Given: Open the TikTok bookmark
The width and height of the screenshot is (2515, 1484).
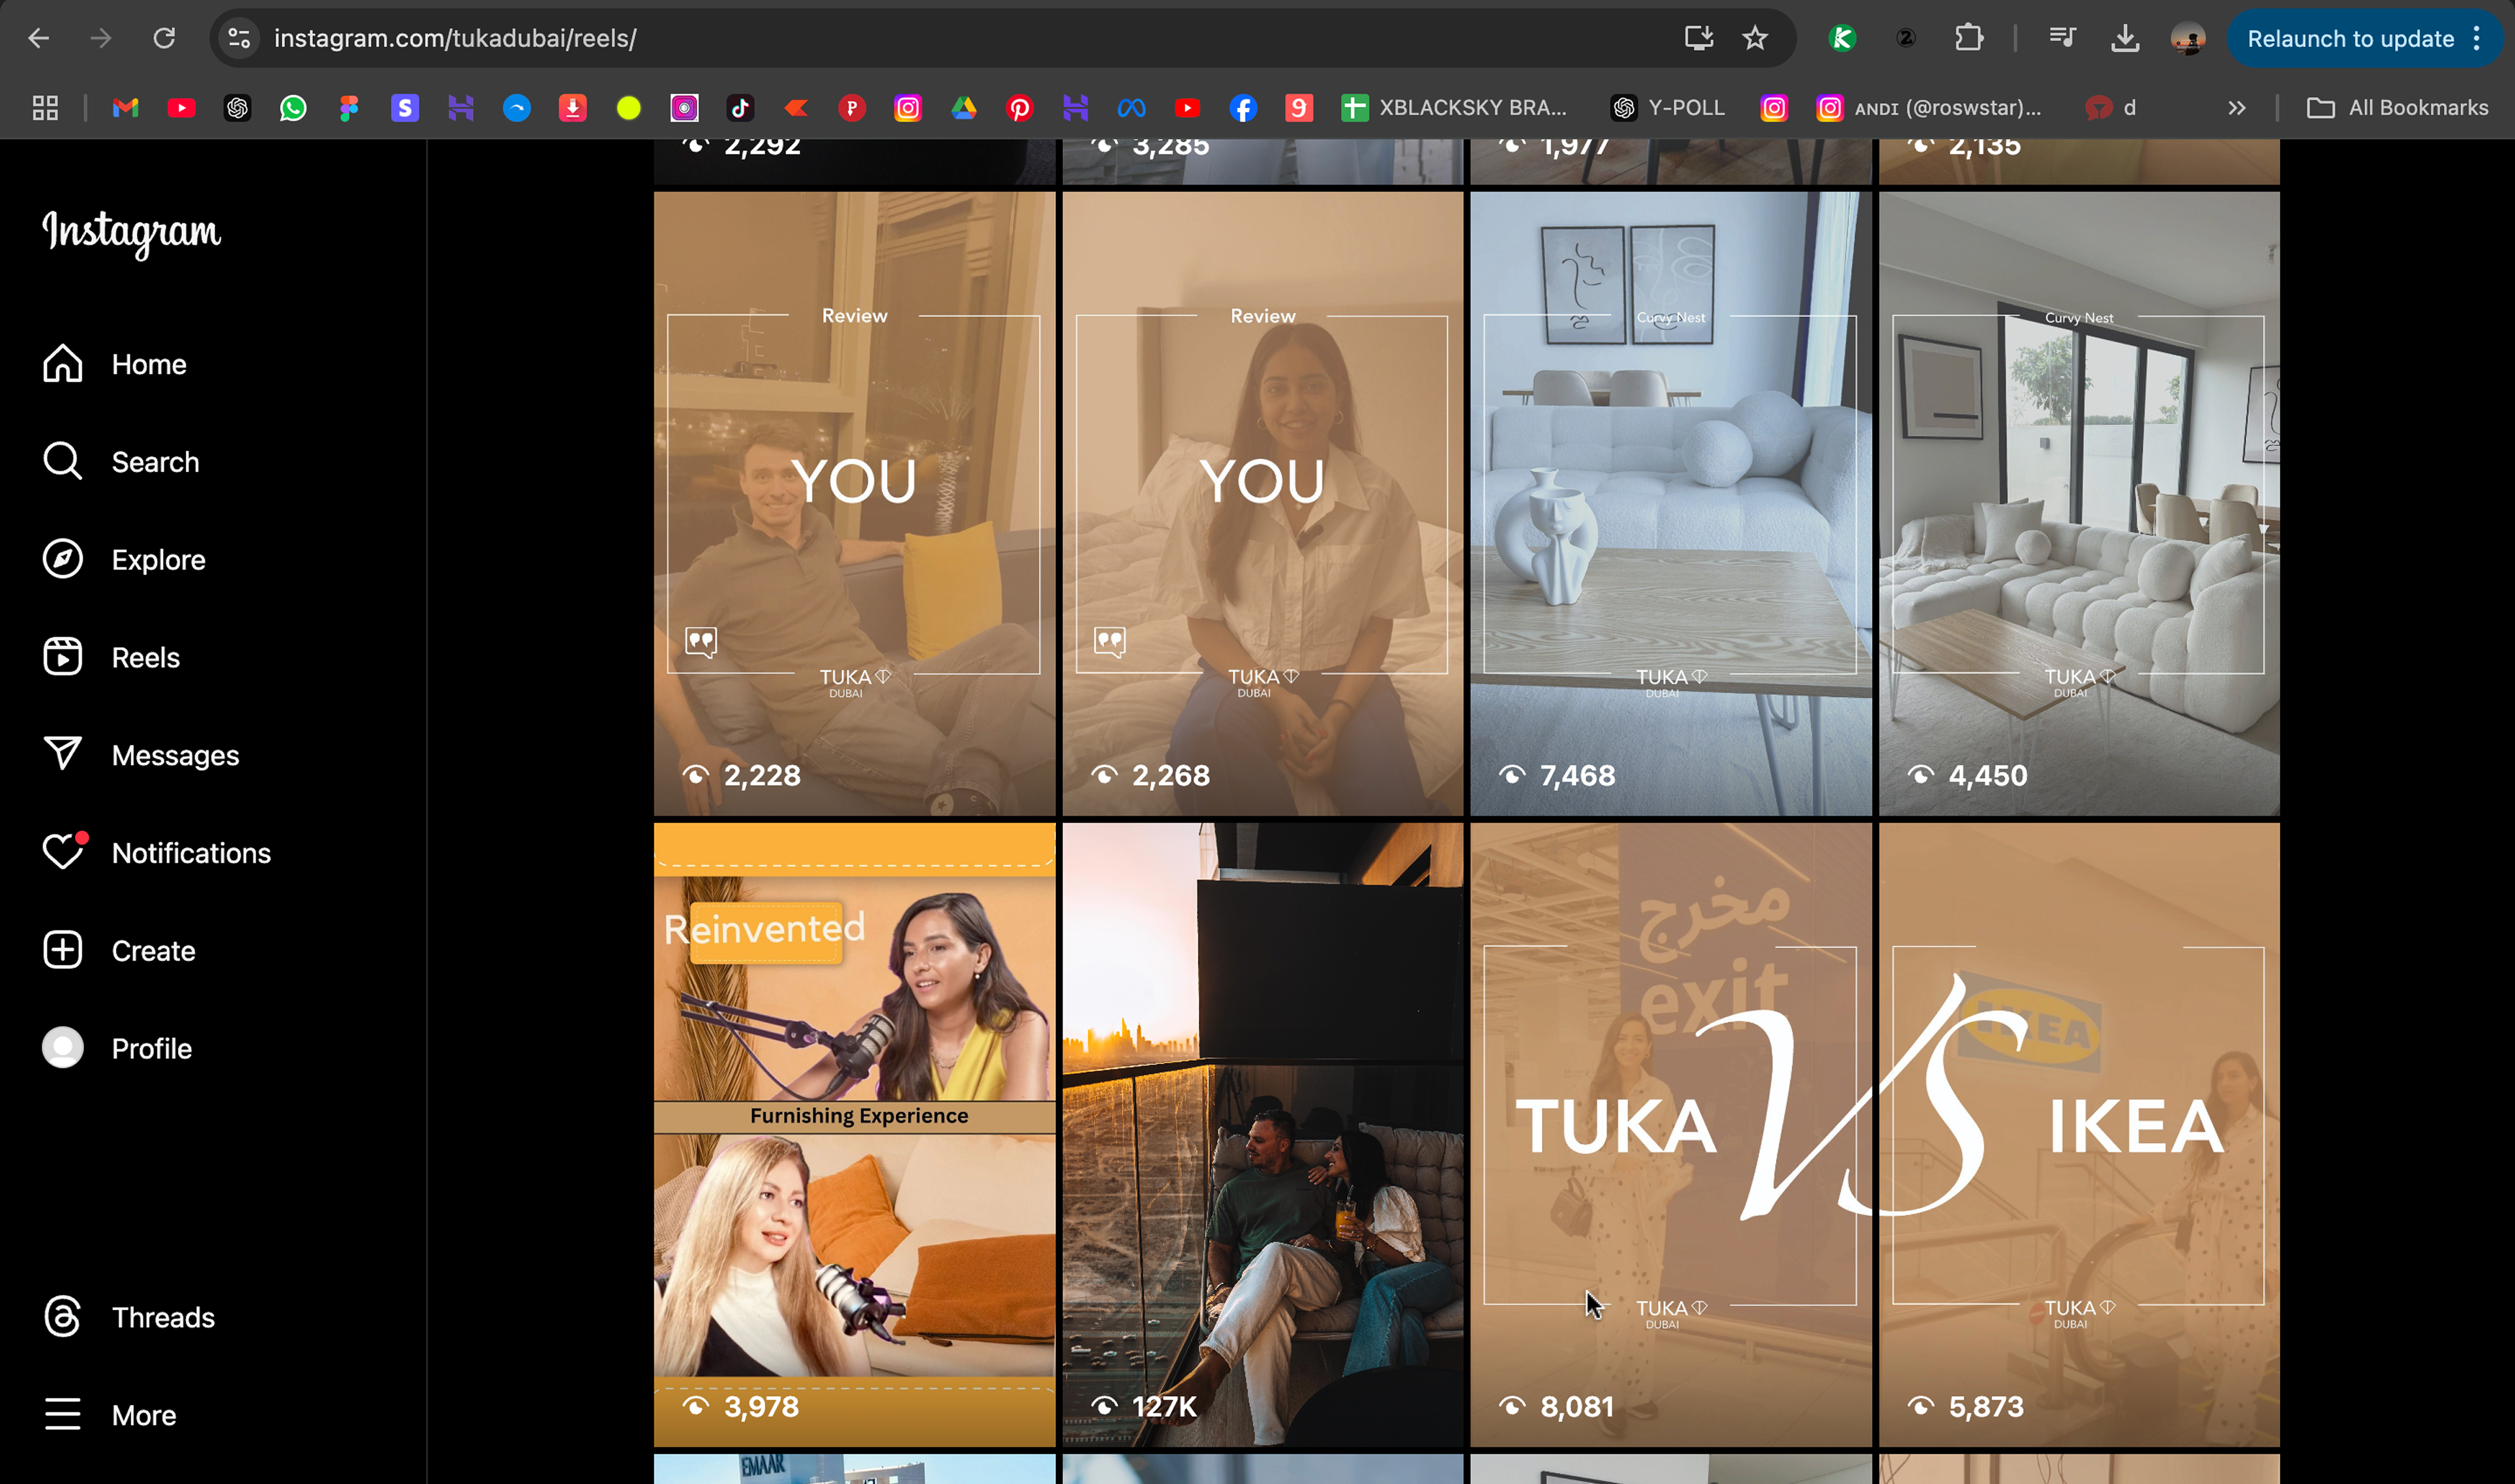Looking at the screenshot, I should tap(741, 108).
